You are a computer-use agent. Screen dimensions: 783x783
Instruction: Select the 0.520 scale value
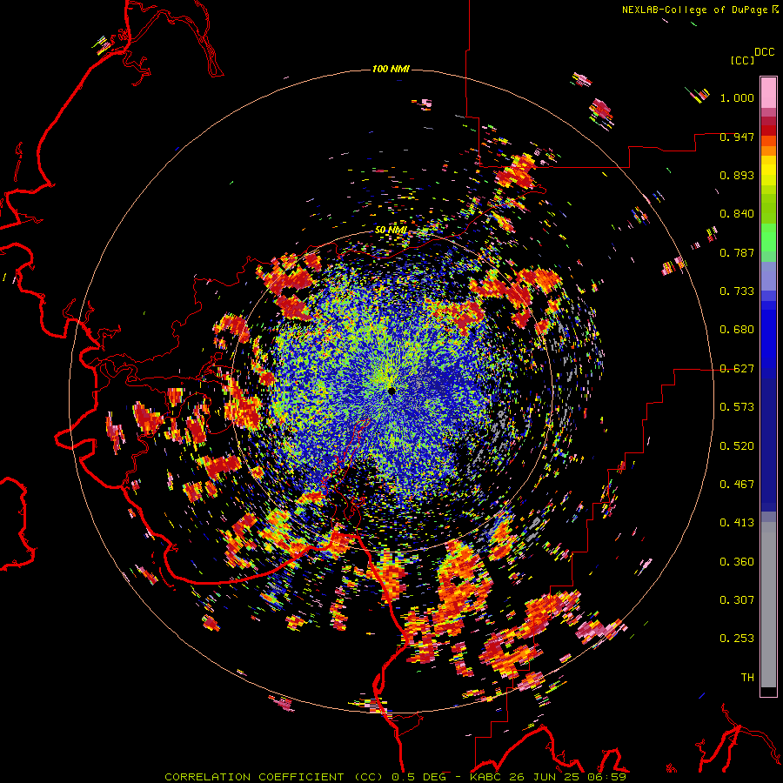737,445
